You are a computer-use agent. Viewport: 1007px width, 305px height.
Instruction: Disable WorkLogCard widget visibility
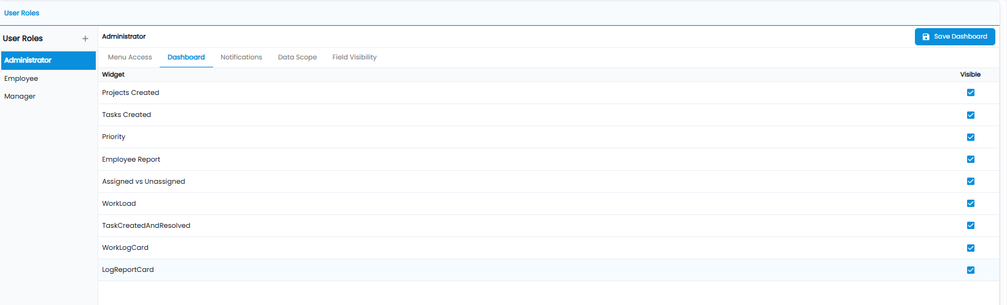(x=971, y=248)
